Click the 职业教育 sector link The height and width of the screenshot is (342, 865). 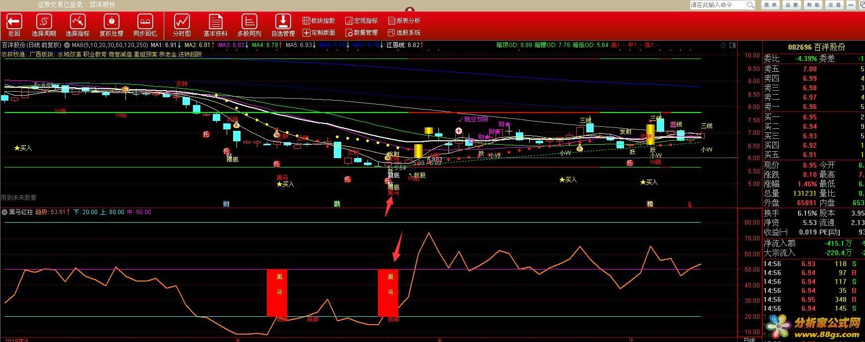[95, 54]
